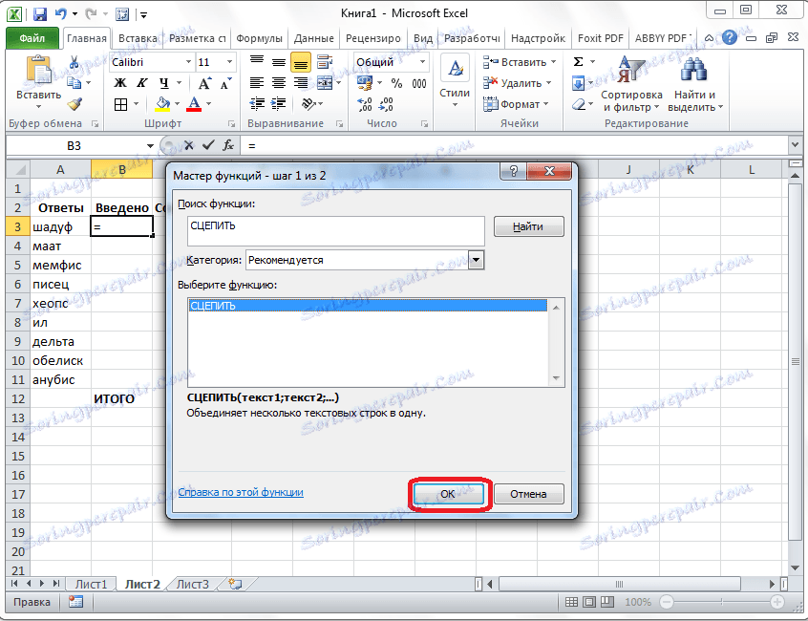Align text right in cell
Viewport: 808px width, 621px height.
click(301, 83)
